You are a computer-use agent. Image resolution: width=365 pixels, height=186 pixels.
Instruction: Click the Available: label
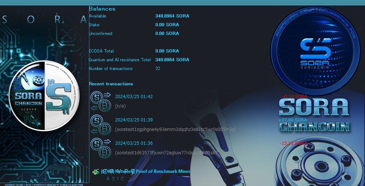point(98,16)
